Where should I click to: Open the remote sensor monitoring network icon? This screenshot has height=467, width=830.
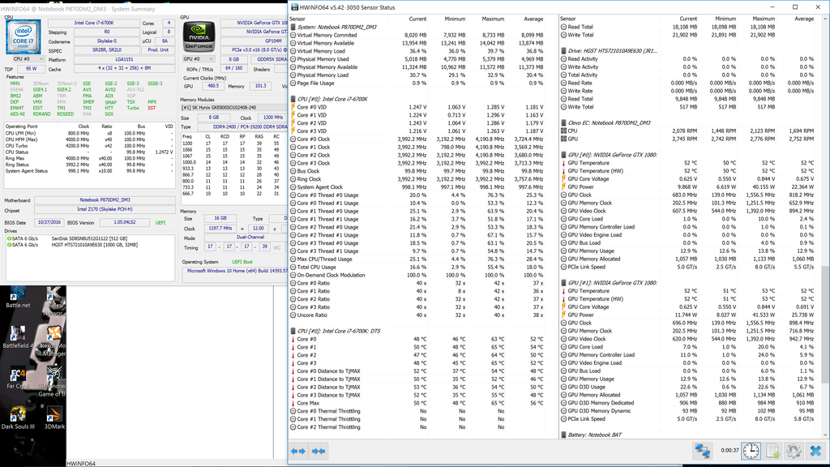pos(703,451)
